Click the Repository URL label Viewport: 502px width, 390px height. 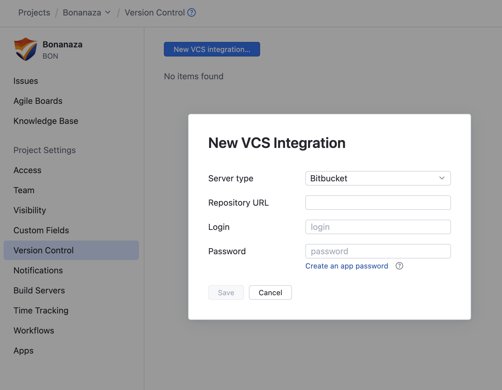pyautogui.click(x=239, y=203)
